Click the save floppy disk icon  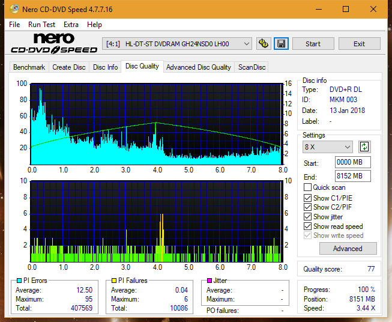281,44
